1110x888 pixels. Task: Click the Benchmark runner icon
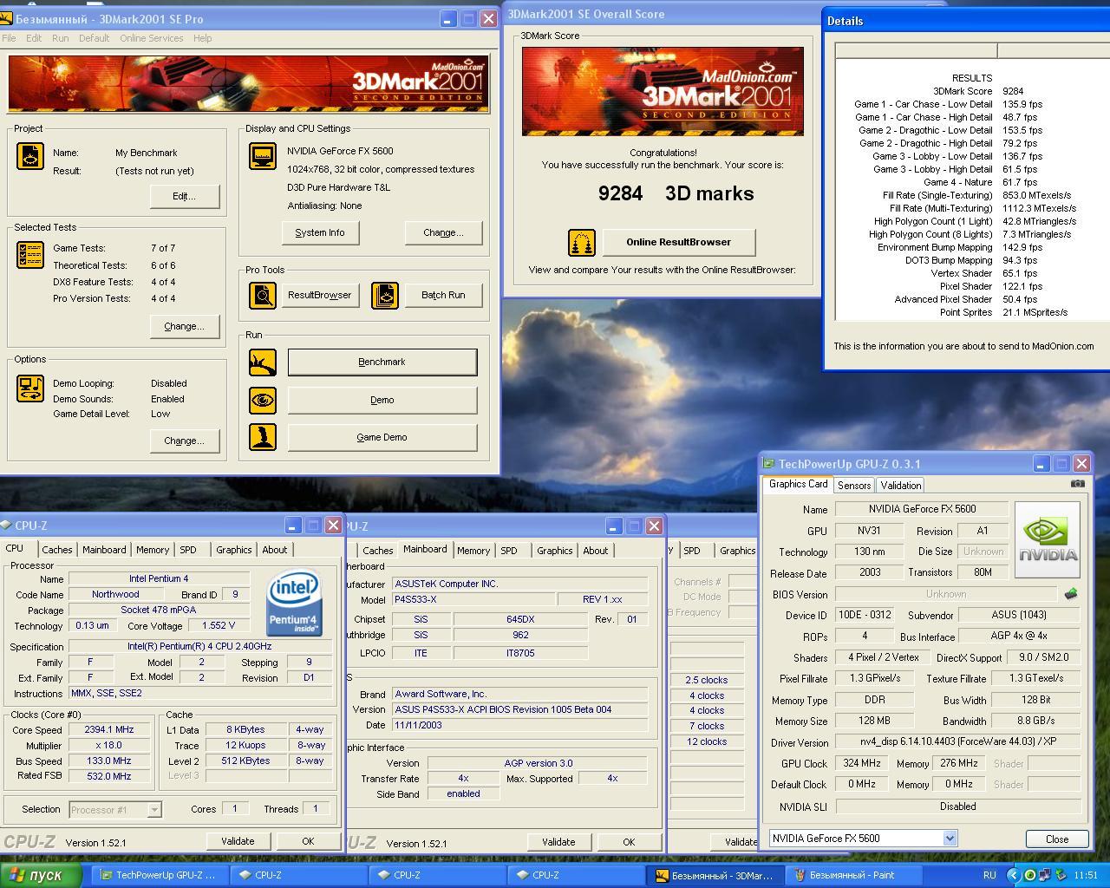coord(263,362)
